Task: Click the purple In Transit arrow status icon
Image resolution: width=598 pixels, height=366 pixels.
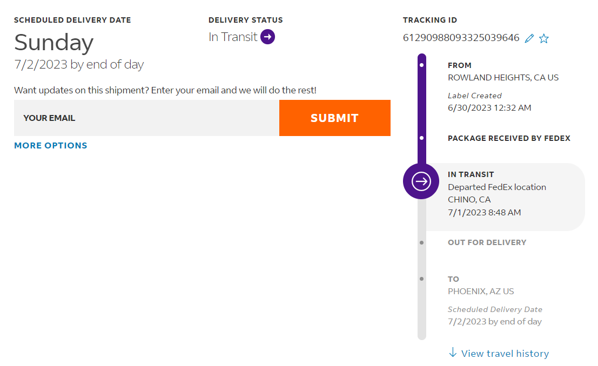Action: [x=268, y=37]
